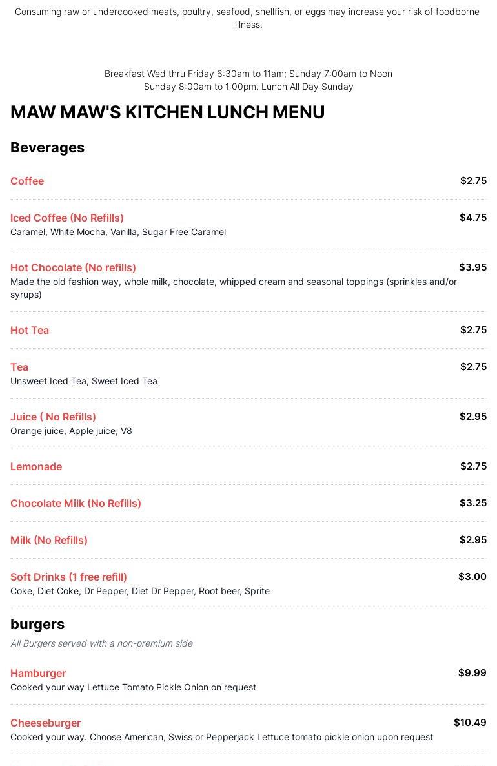497x766 pixels.
Task: Click the $10.49 Cheeseburger price
Action: 470,723
